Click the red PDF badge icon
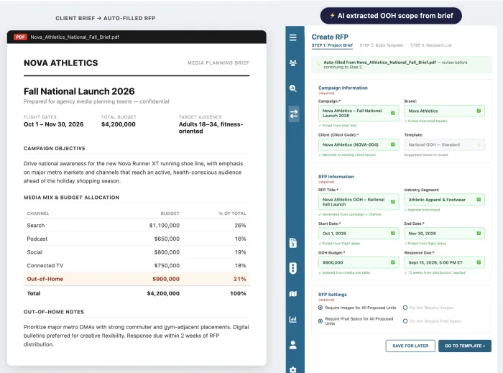This screenshot has width=503, height=373. coord(20,37)
